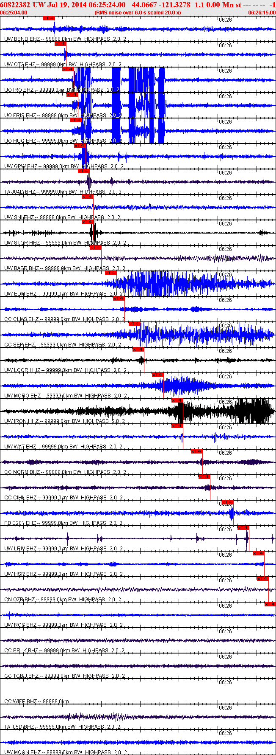Select the red pick flag on UO IRO trace
The image size is (276, 755).
click(68, 69)
